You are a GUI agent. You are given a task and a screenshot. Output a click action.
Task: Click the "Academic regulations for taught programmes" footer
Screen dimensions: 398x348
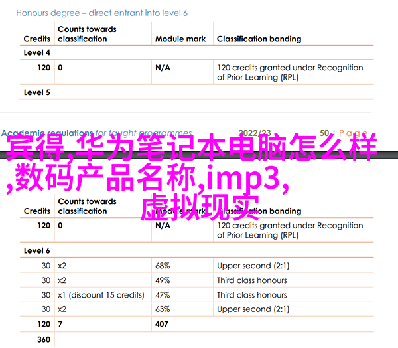click(97, 133)
